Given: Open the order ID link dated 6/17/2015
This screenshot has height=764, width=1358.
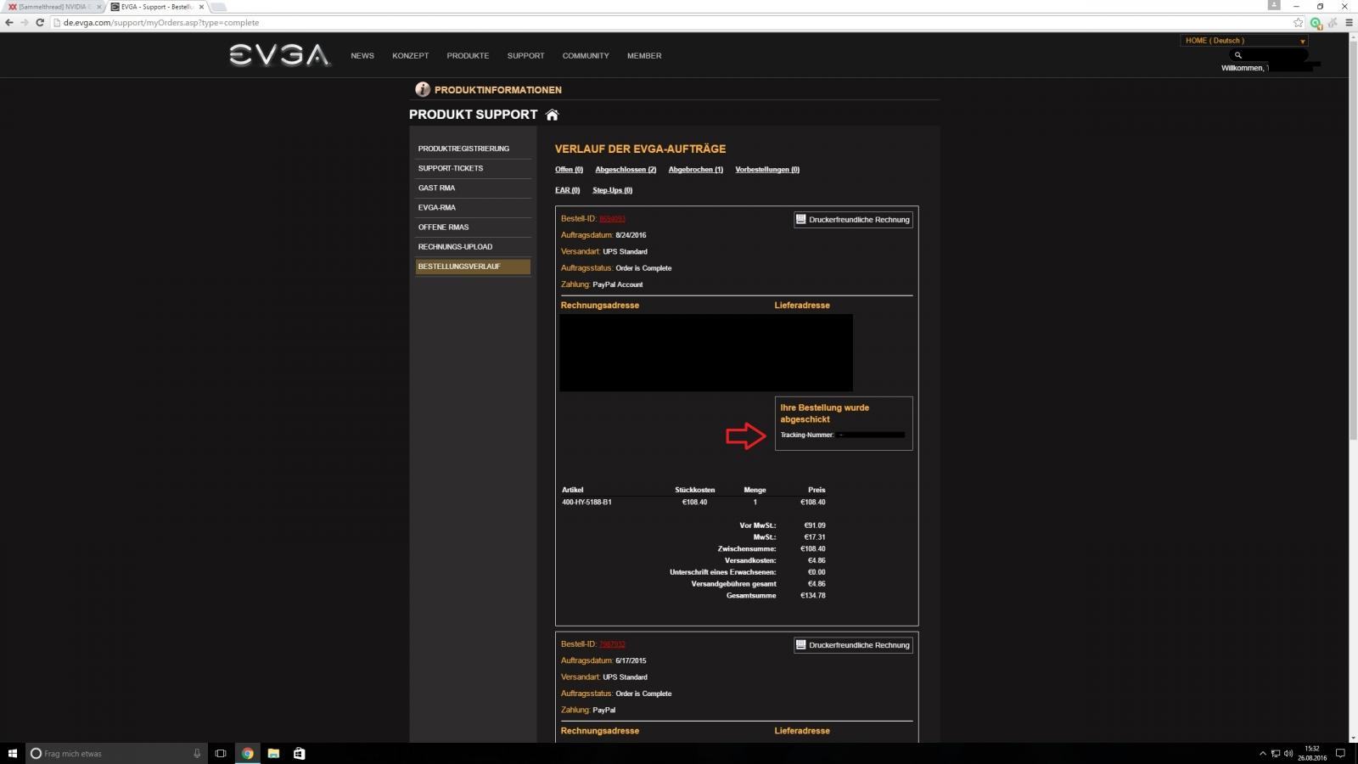Looking at the screenshot, I should [x=612, y=644].
